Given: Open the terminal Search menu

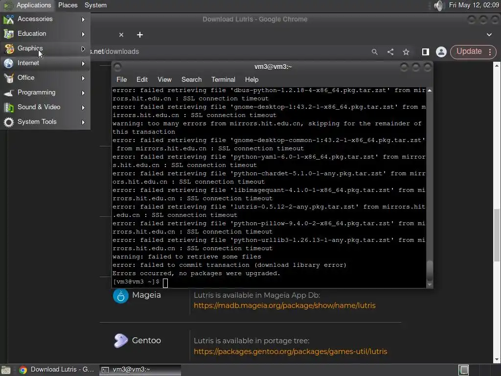Looking at the screenshot, I should point(191,80).
